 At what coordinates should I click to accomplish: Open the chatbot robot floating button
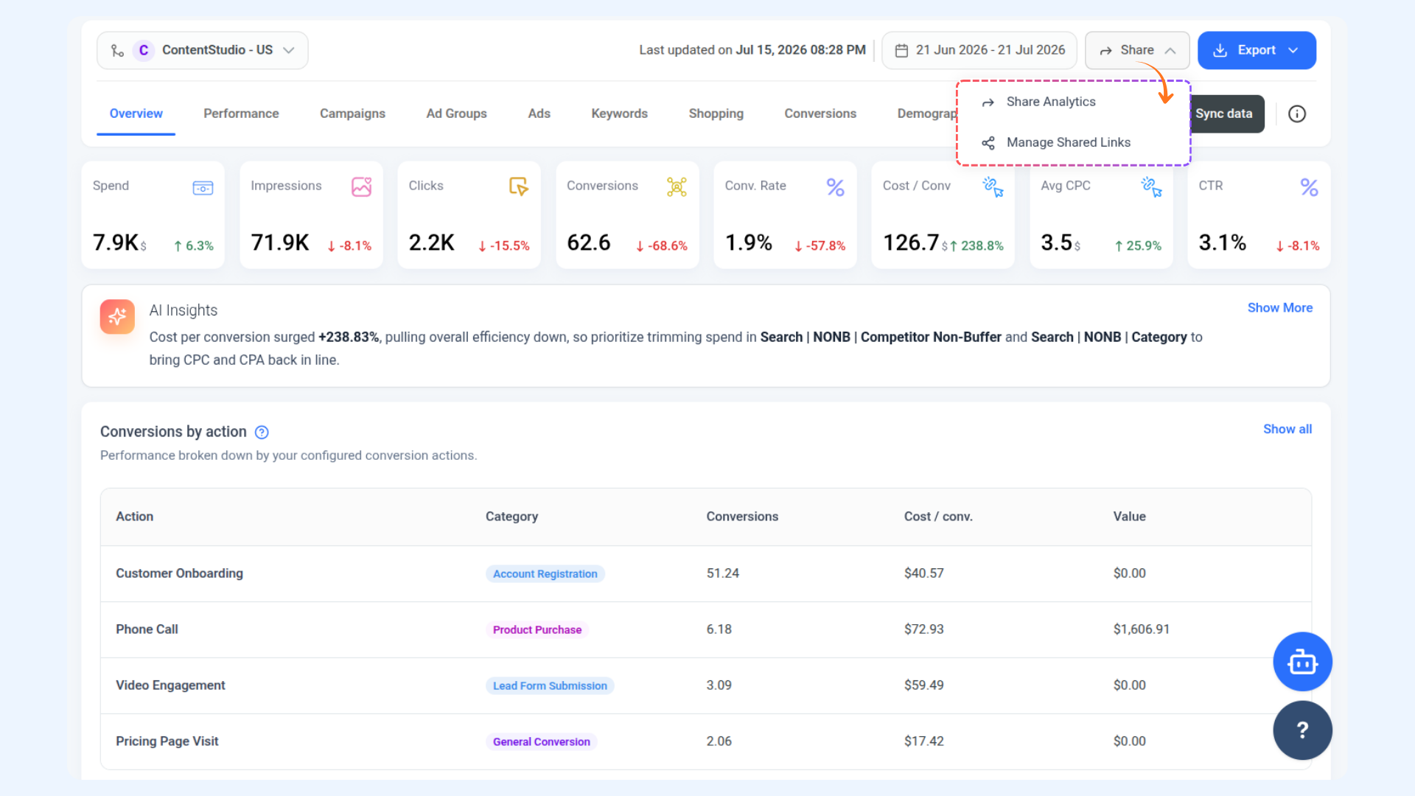1302,661
